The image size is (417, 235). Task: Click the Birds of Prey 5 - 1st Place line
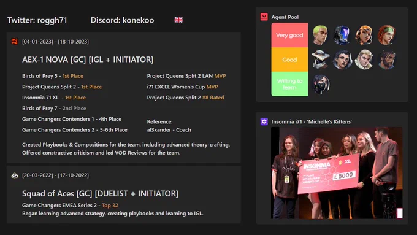pos(53,76)
